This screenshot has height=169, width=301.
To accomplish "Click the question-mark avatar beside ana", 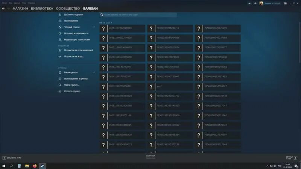I will coord(151,87).
